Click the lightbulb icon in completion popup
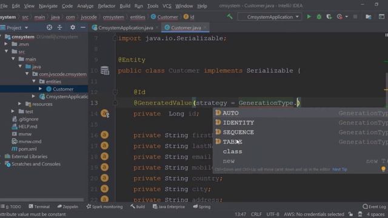The image size is (388, 218). pos(383,169)
